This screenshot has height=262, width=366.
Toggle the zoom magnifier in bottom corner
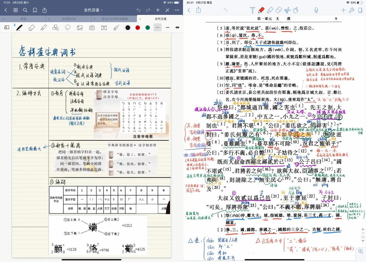coord(361,251)
